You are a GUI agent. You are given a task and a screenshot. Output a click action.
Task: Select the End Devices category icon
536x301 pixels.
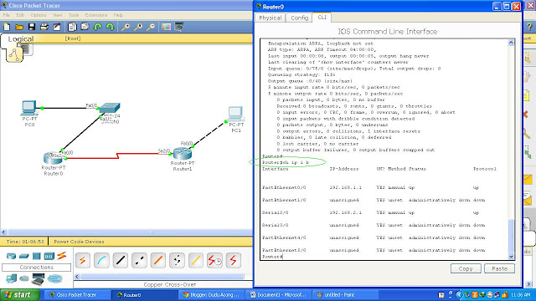pos(11,278)
